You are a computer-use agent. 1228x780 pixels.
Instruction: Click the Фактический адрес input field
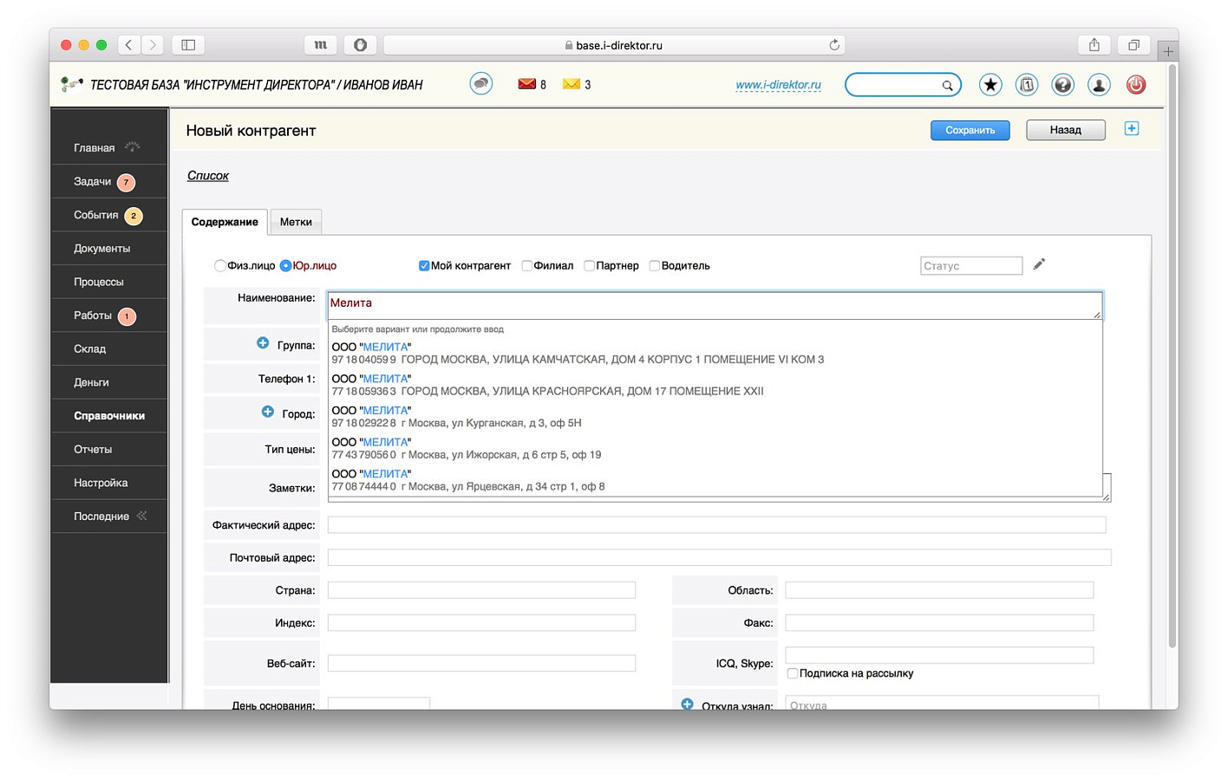click(x=716, y=525)
